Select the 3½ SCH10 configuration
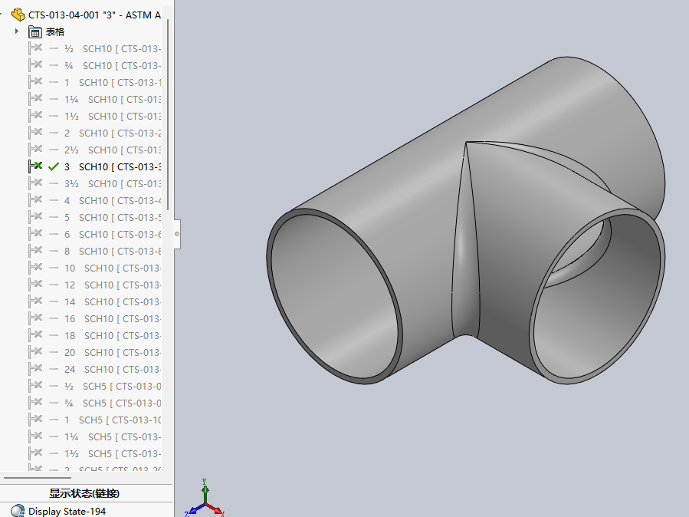 click(x=113, y=184)
